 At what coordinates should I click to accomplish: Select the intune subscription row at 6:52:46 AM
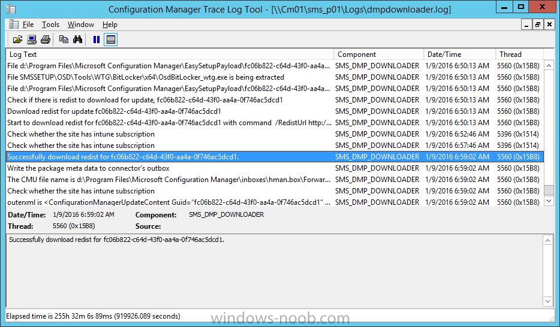pyautogui.click(x=275, y=134)
